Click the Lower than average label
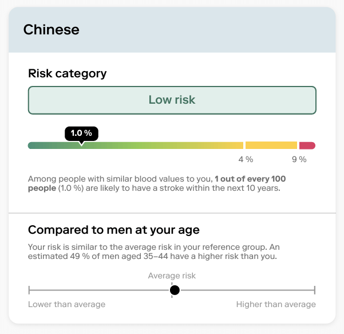Viewport: 344px width, 334px height. 67,304
